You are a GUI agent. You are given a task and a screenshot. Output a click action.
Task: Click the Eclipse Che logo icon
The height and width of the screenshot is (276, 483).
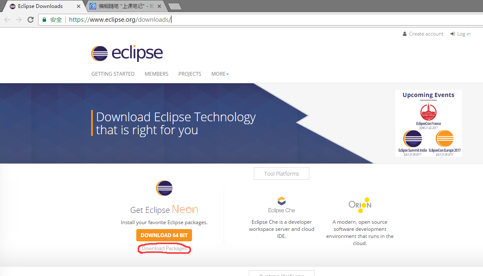click(x=281, y=201)
